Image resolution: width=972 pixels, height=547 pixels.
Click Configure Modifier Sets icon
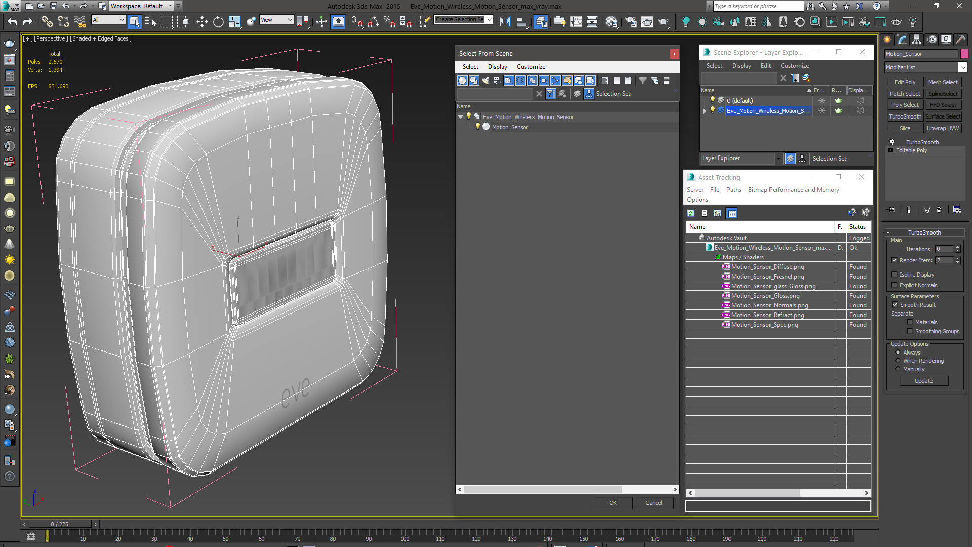coord(957,209)
